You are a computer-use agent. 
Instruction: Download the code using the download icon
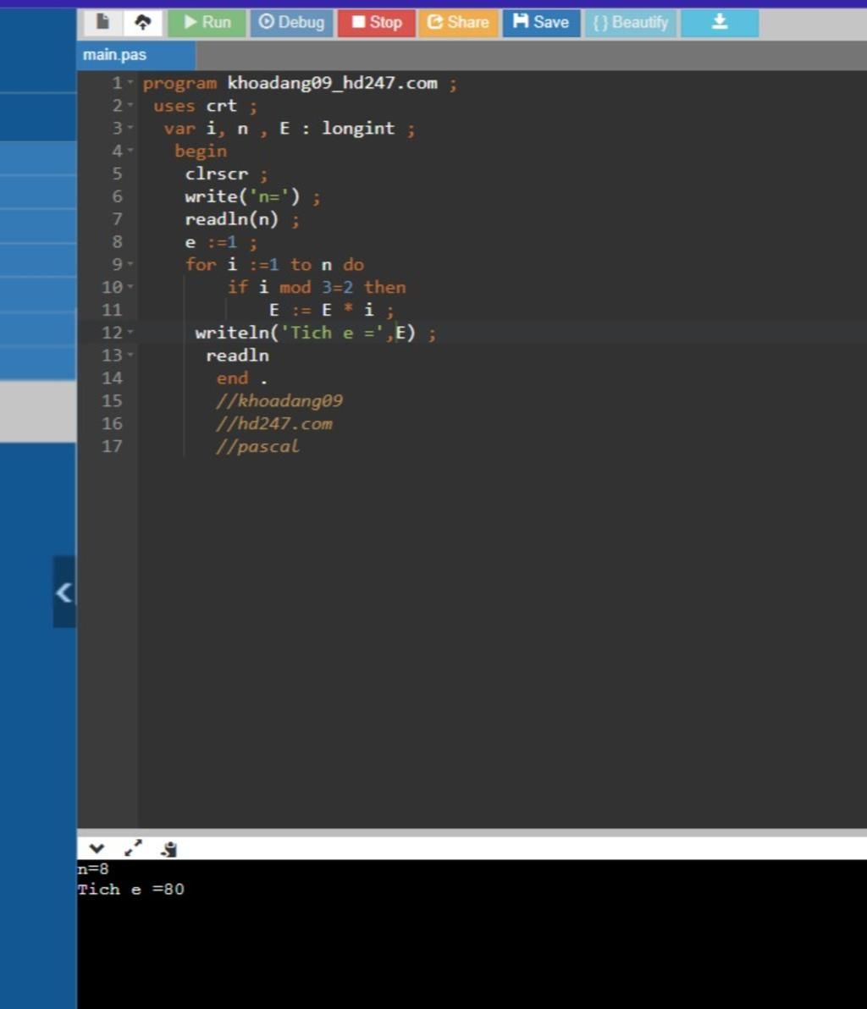(x=720, y=23)
